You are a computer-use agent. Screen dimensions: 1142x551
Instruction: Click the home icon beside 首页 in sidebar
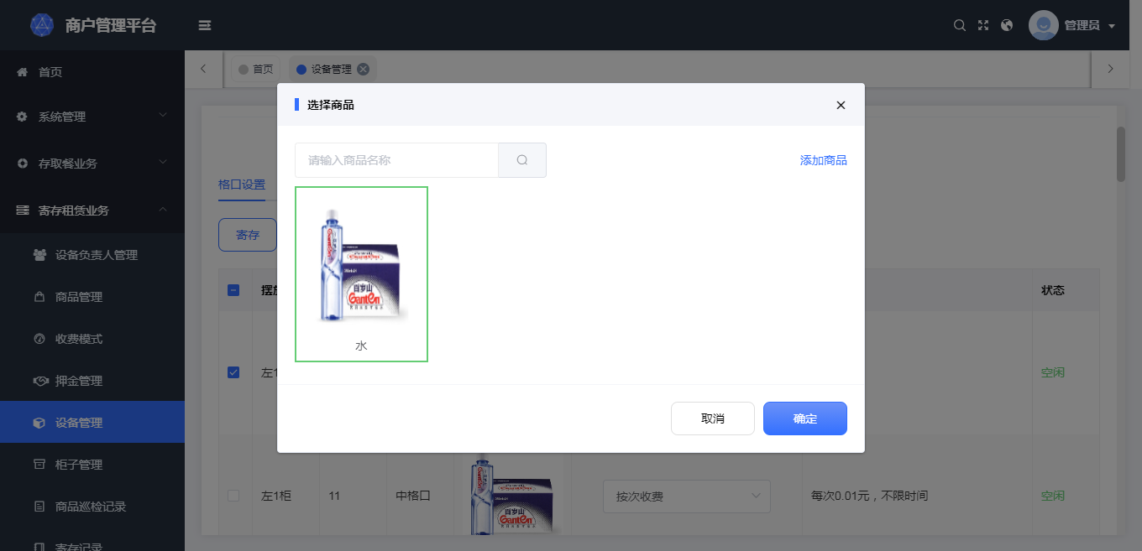23,72
